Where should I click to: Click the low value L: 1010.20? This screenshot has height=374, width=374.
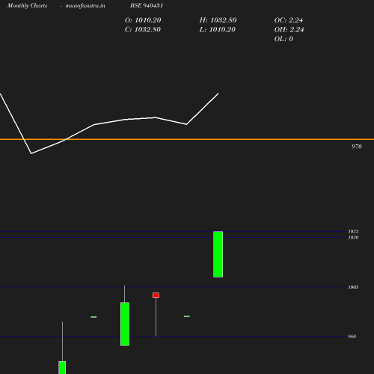[218, 30]
